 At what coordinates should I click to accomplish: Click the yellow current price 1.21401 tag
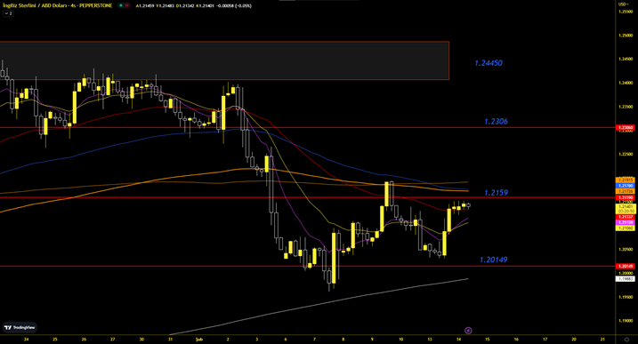[626, 209]
